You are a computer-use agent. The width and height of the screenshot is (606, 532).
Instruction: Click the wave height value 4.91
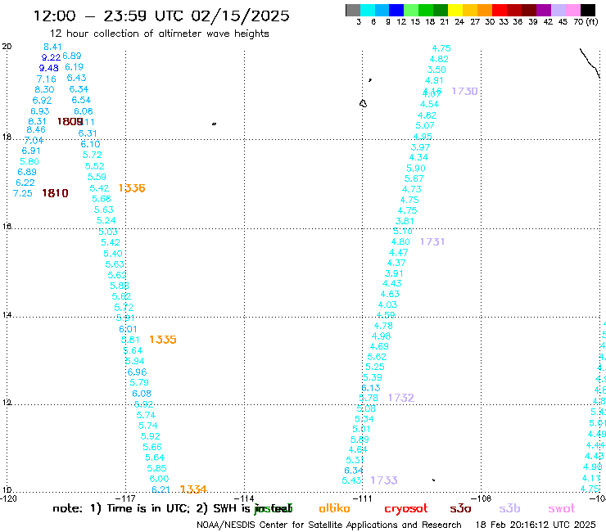pos(434,81)
